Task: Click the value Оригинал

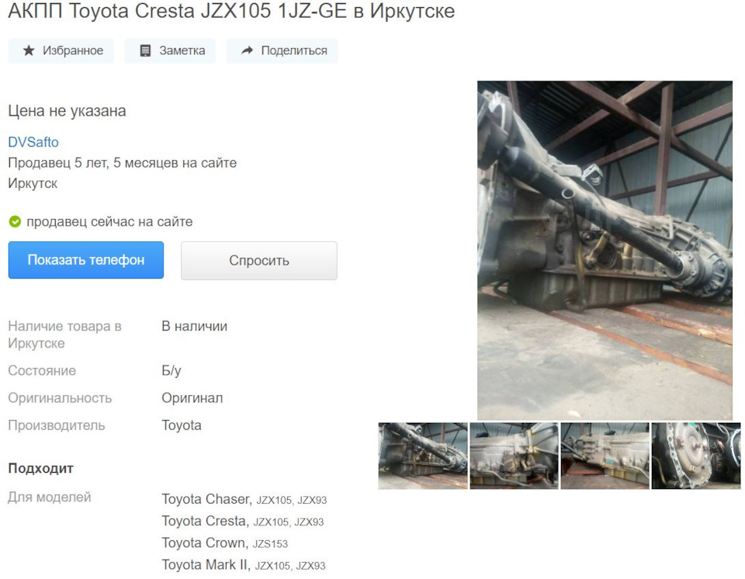Action: (192, 398)
